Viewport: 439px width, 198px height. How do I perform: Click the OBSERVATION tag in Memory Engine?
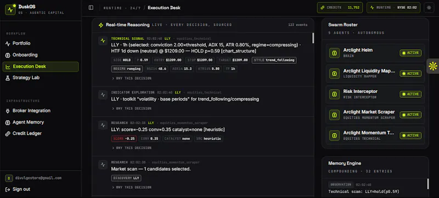[x=341, y=185]
